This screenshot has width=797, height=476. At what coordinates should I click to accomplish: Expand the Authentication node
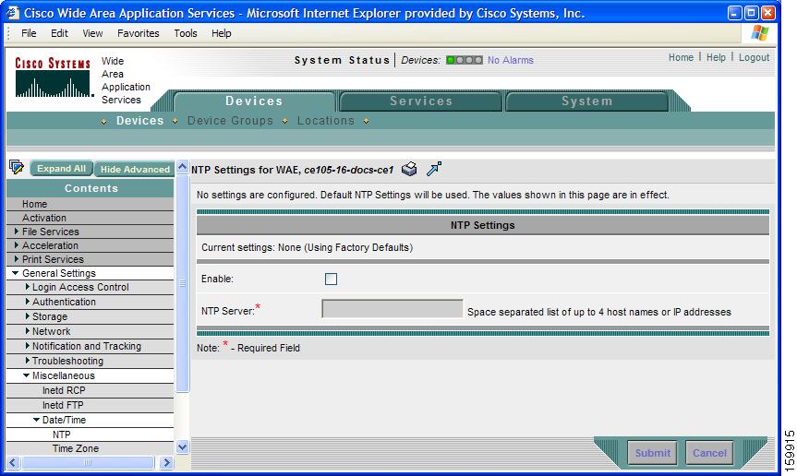click(x=27, y=302)
